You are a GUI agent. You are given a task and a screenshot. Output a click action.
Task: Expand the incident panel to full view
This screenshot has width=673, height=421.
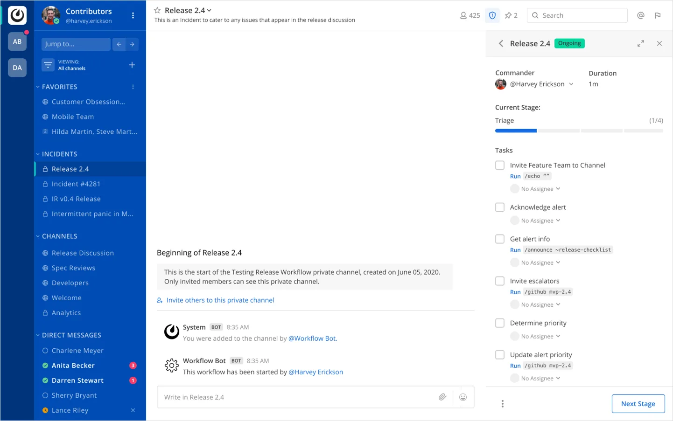tap(641, 43)
